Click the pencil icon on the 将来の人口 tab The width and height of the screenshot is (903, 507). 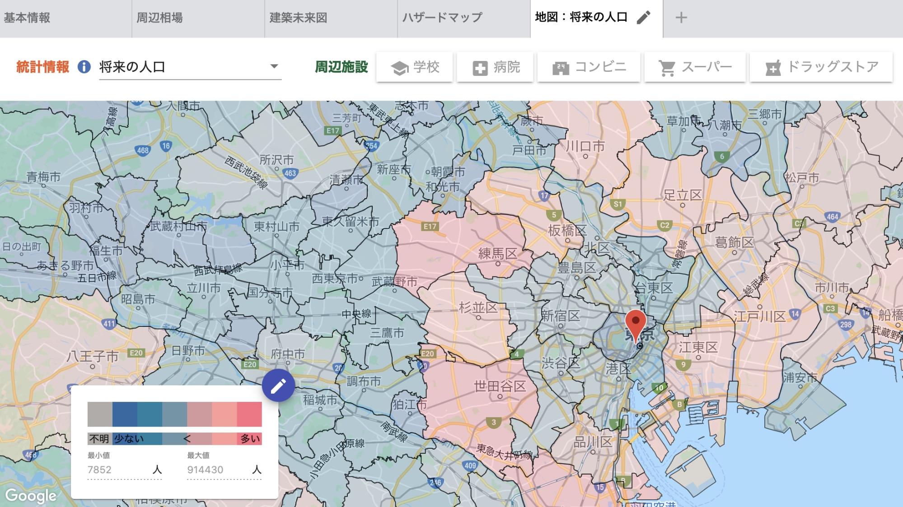coord(643,18)
